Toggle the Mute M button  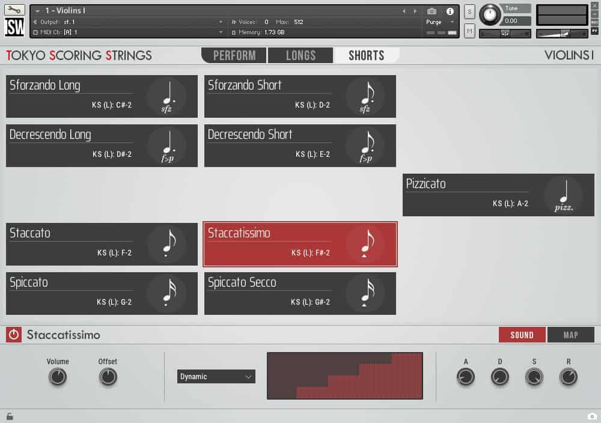(x=469, y=31)
